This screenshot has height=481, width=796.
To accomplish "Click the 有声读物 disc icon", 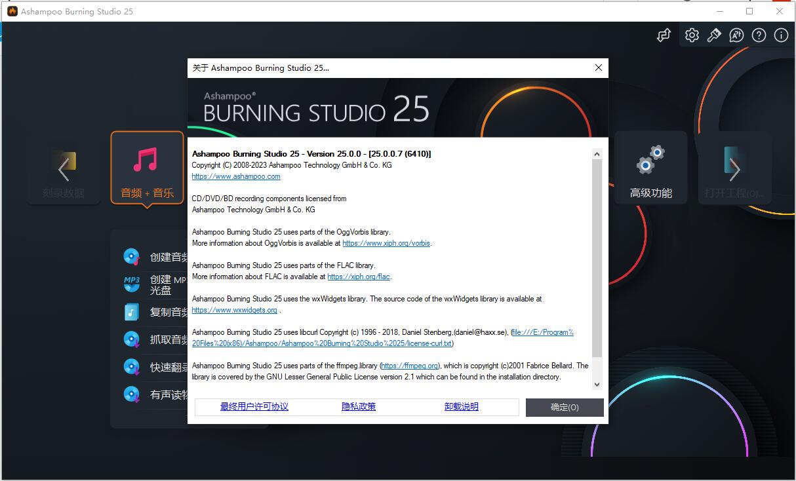I will [x=132, y=394].
